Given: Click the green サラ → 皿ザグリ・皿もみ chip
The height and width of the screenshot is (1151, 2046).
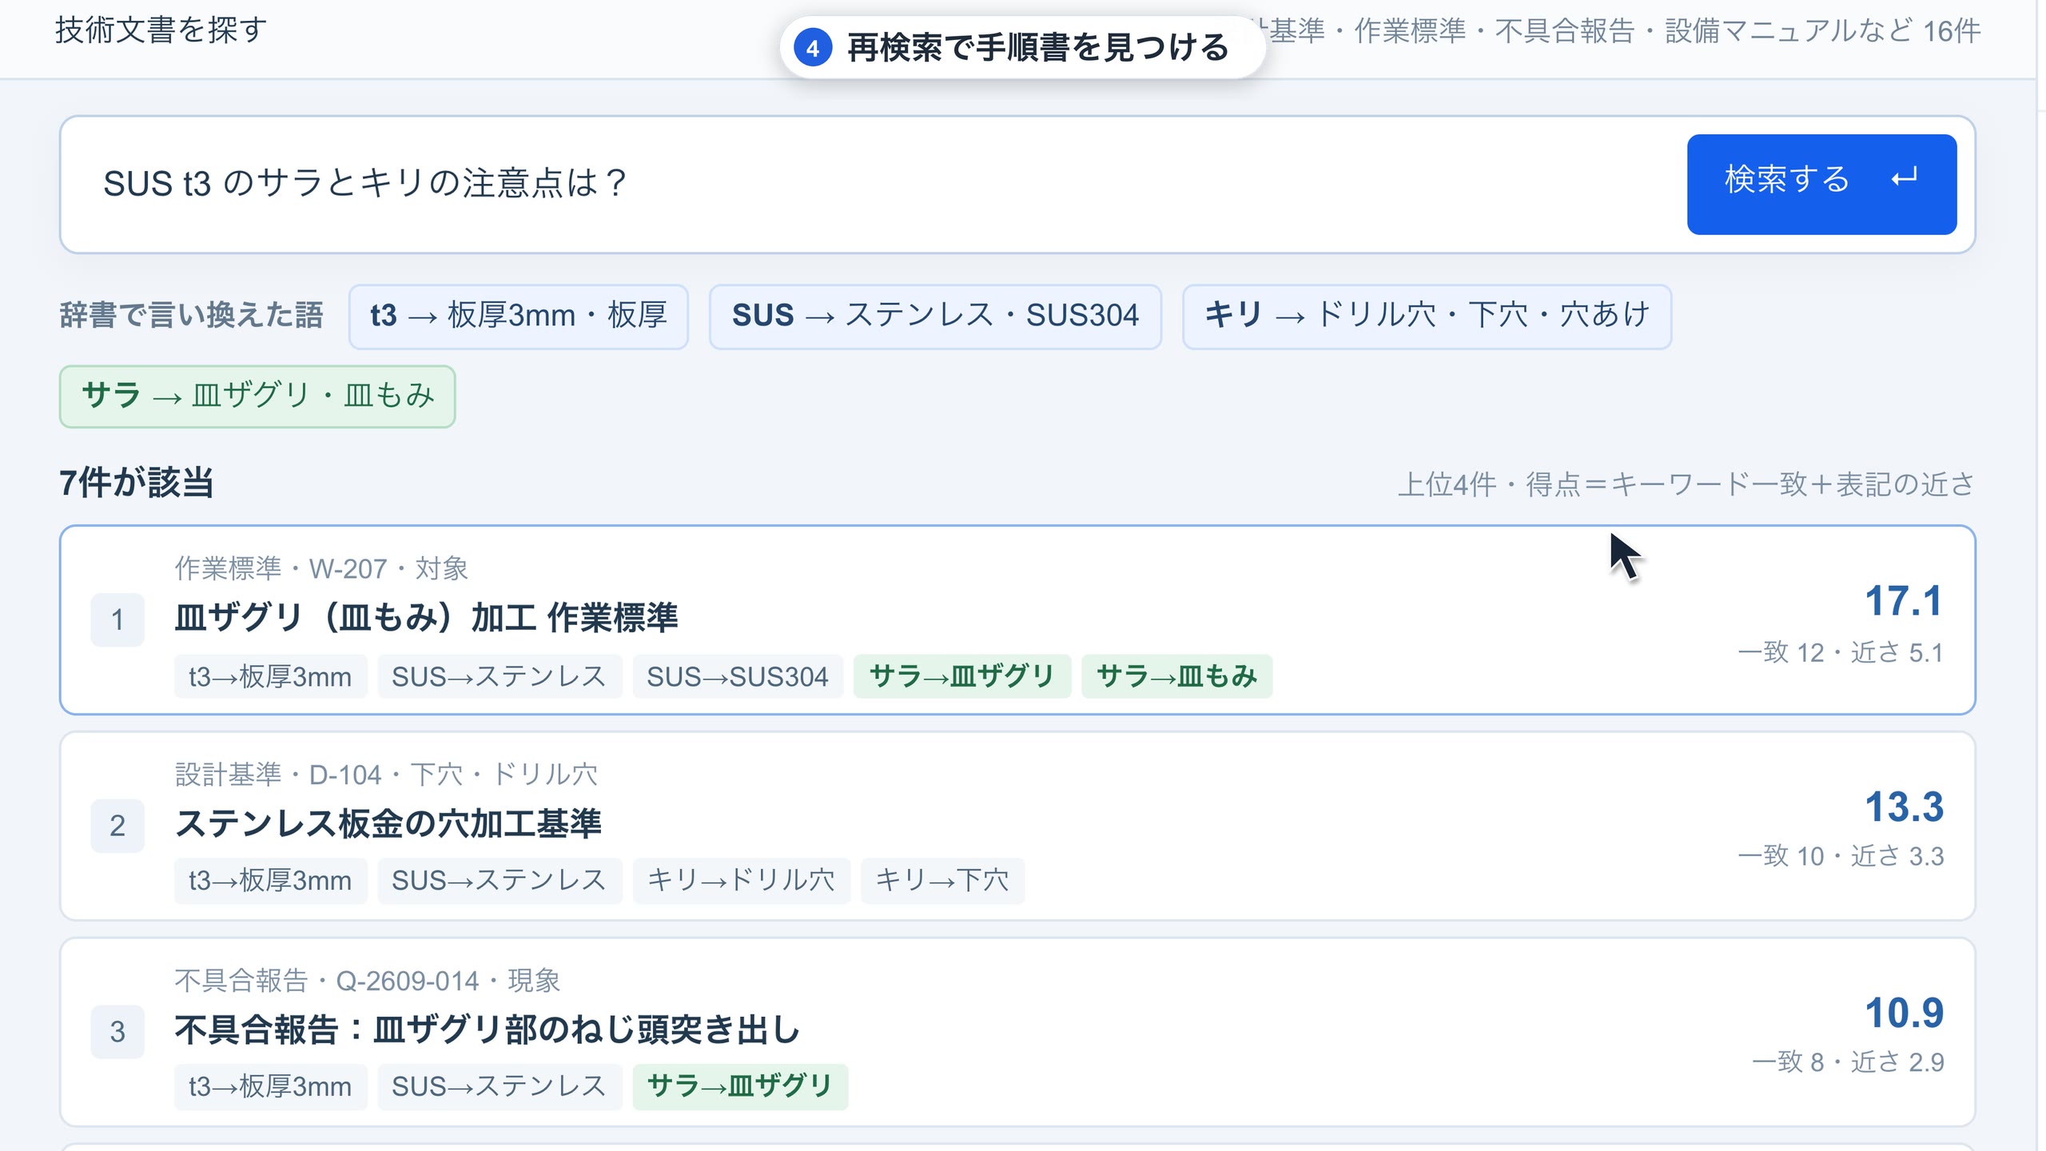Looking at the screenshot, I should click(x=257, y=396).
